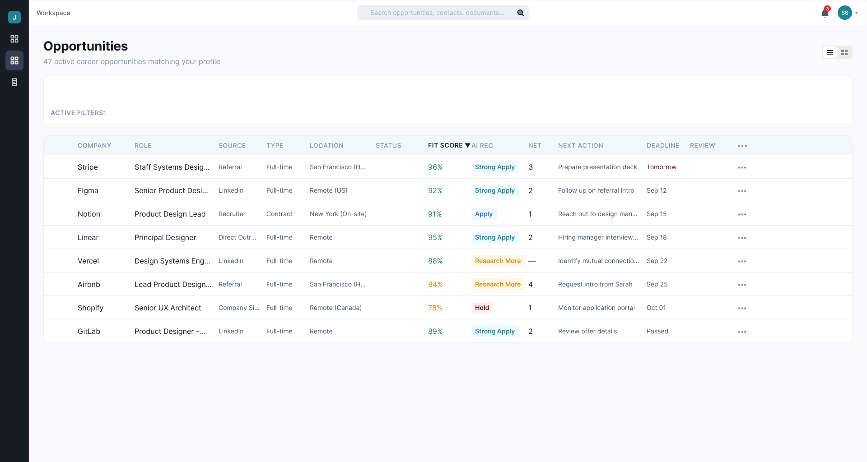Viewport: 867px width, 462px height.
Task: Click the teal J logo in sidebar
Action: [14, 17]
